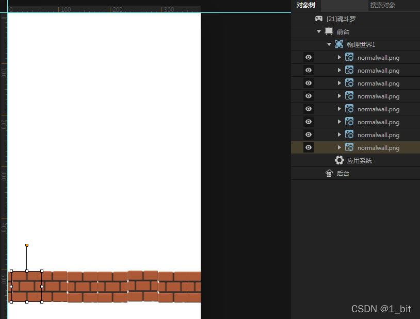
Task: Click the orange rotation handle above selection
Action: click(27, 245)
